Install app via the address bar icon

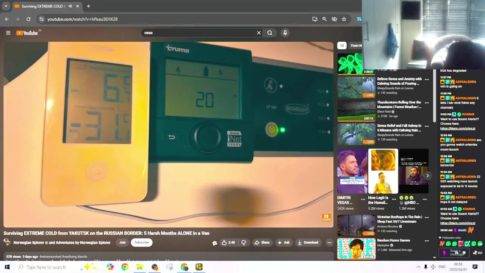315,19
